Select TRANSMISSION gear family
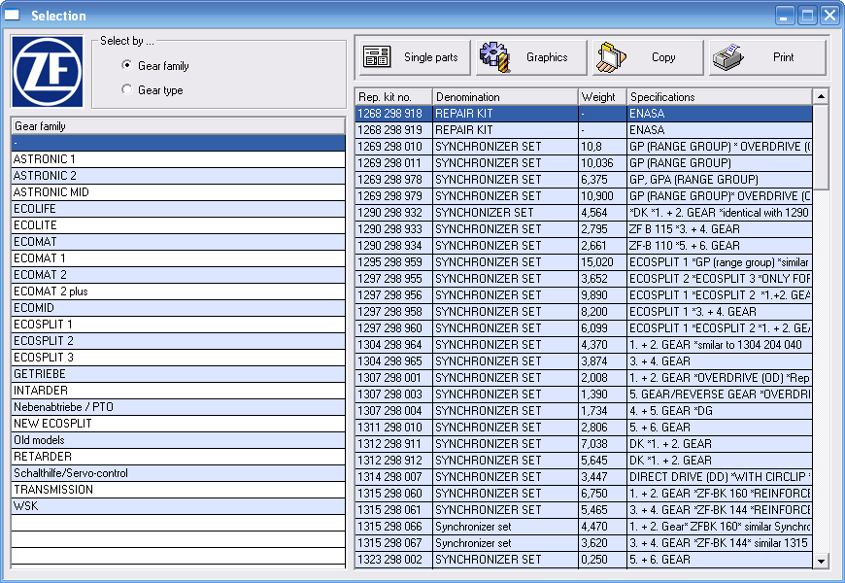The height and width of the screenshot is (583, 845). [178, 489]
